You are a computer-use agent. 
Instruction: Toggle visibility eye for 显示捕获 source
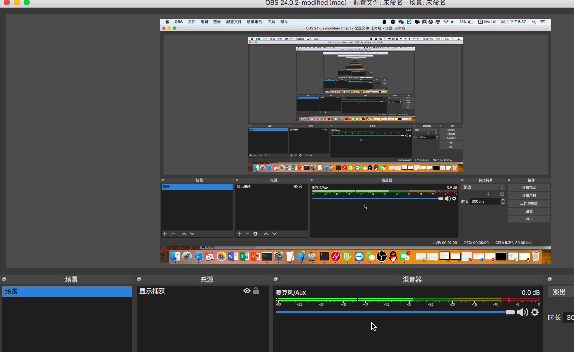pyautogui.click(x=246, y=291)
